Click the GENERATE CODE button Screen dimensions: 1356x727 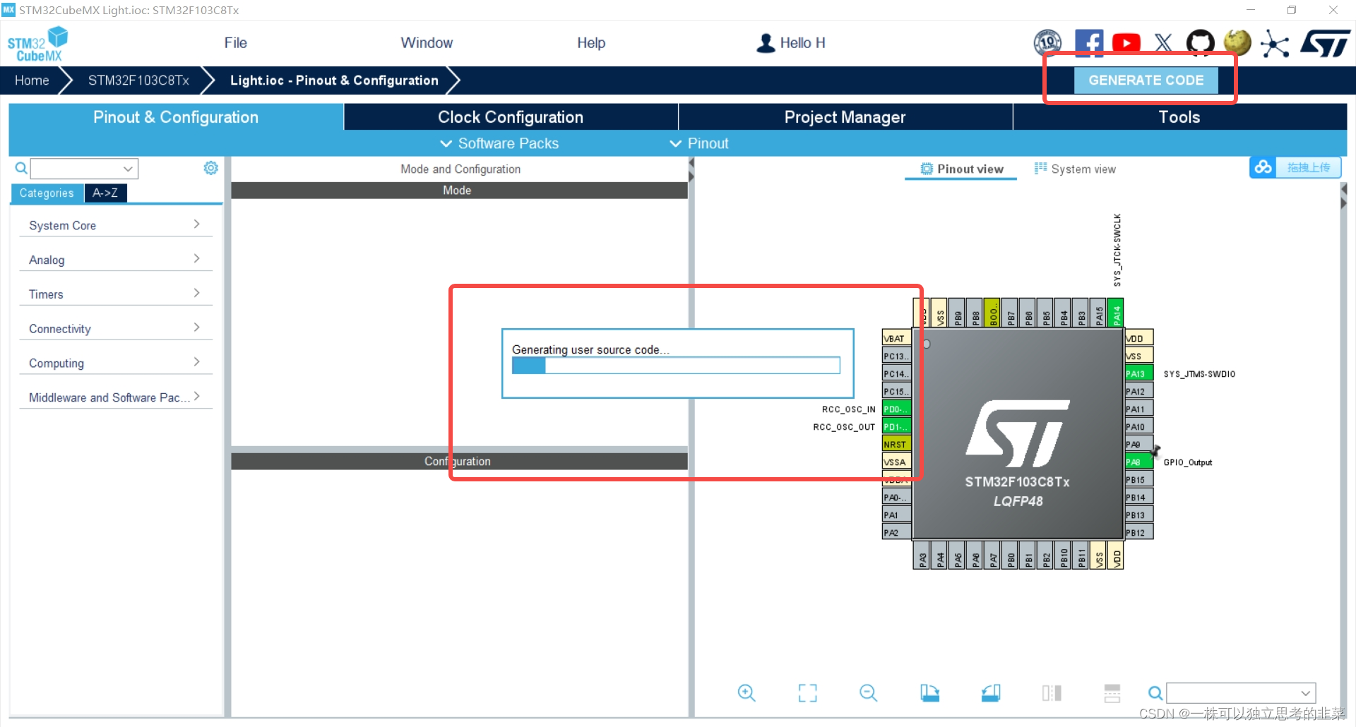pos(1146,80)
